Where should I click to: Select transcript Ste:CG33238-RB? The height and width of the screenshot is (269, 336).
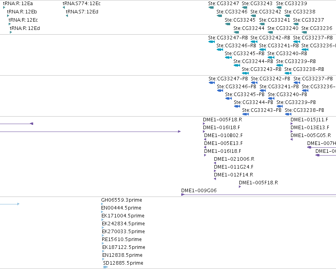click(x=304, y=69)
